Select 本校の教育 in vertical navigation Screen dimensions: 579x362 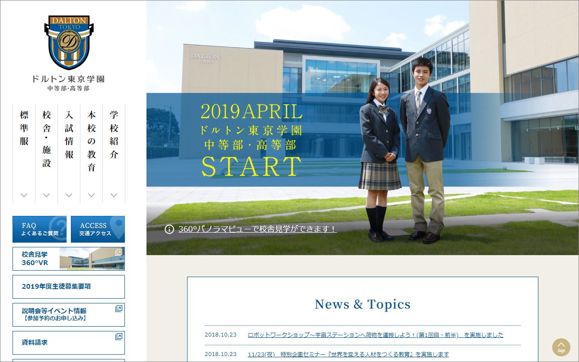coord(92,141)
